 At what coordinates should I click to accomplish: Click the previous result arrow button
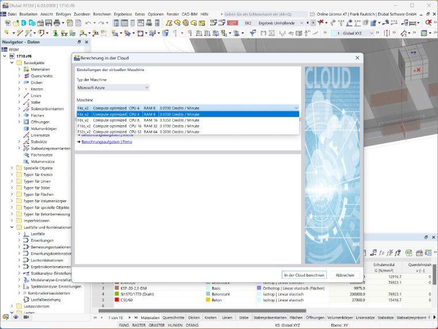(x=308, y=23)
